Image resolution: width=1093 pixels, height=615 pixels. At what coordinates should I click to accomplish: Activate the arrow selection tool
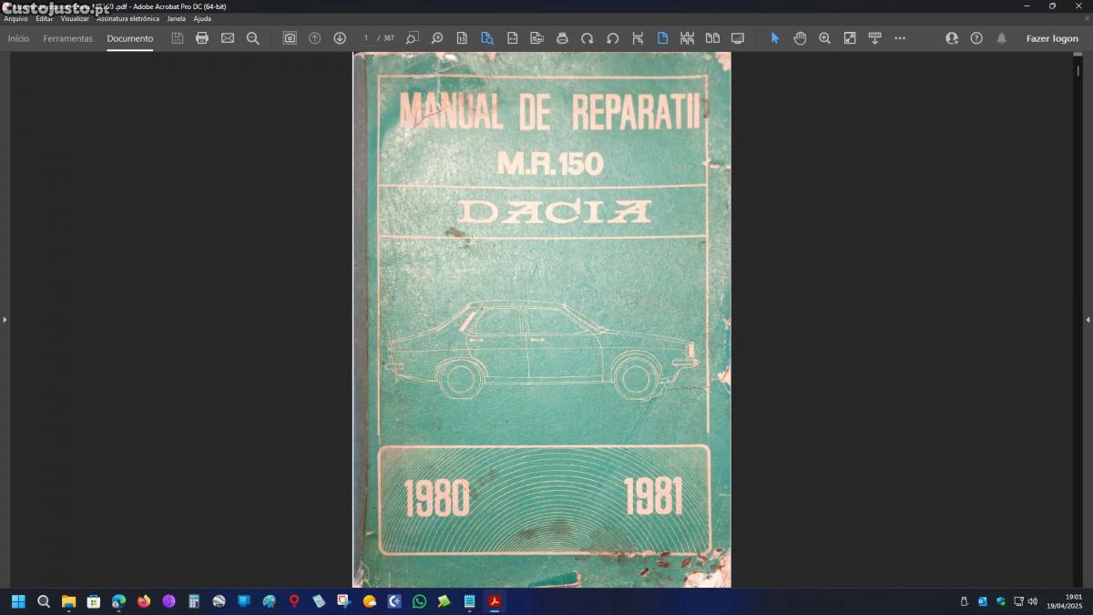coord(775,38)
